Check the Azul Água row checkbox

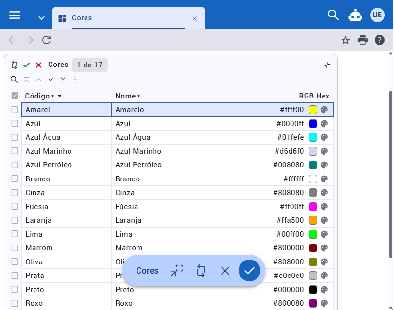tap(15, 137)
